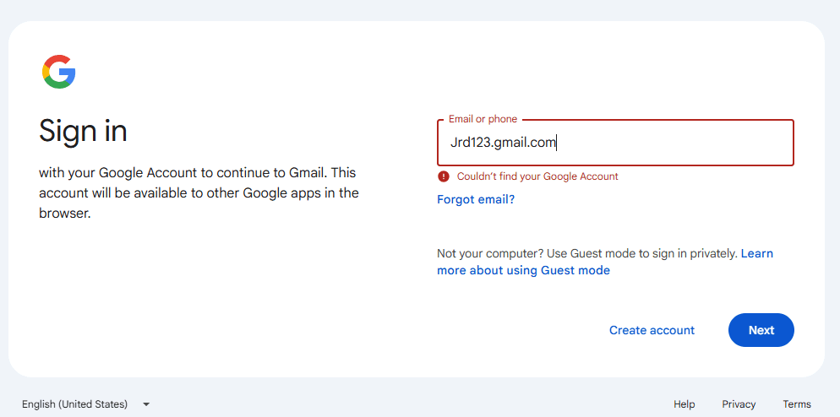Image resolution: width=840 pixels, height=417 pixels.
Task: Open the Privacy link in the footer
Action: (x=739, y=404)
